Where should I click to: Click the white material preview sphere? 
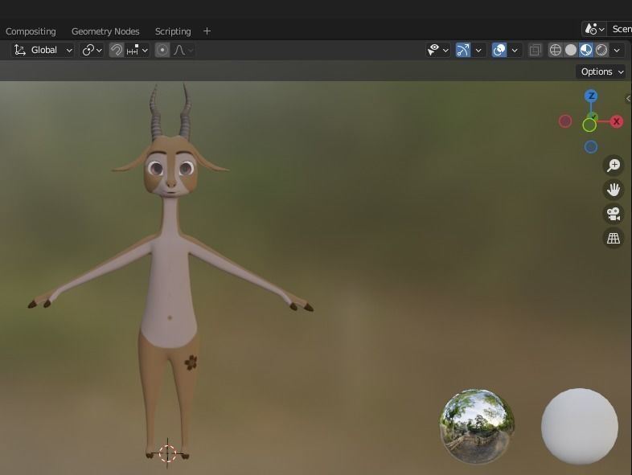pyautogui.click(x=579, y=426)
